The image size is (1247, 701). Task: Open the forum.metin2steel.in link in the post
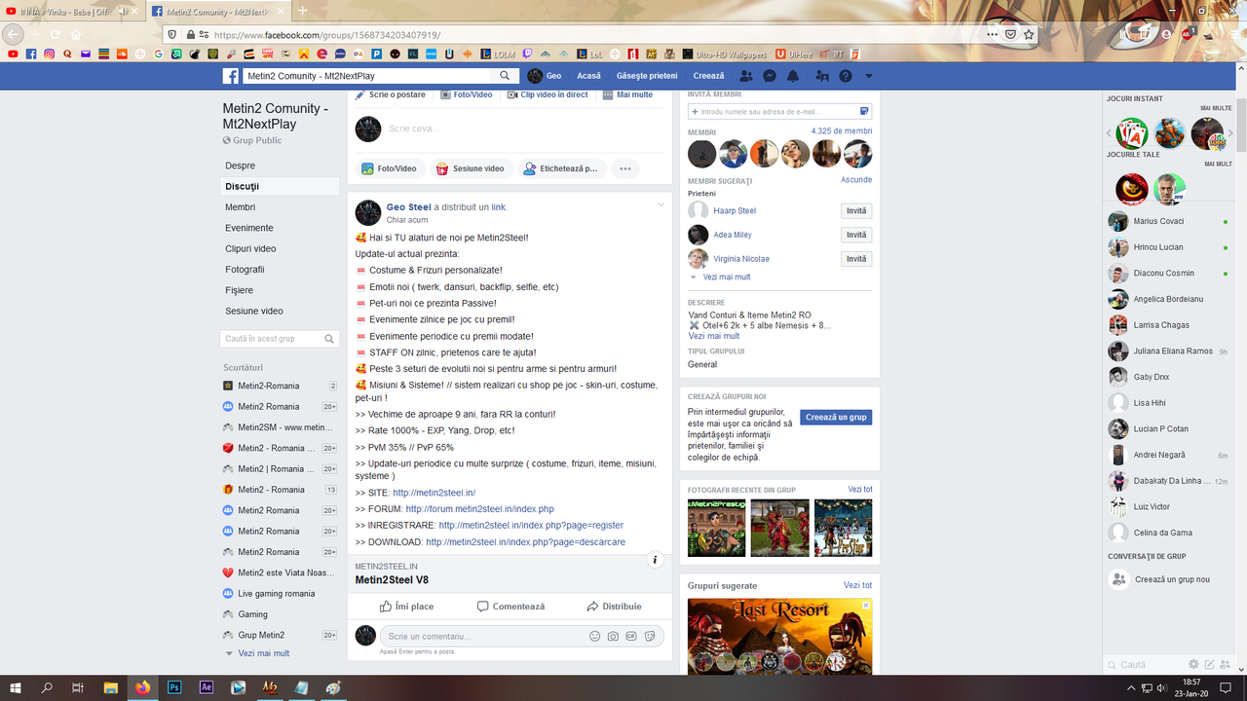479,509
